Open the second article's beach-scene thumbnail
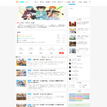The height and width of the screenshot is (107, 107). [x=21, y=73]
